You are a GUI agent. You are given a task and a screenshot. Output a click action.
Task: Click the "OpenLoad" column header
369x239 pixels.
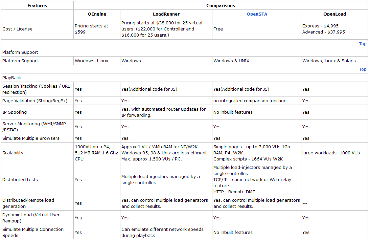pos(335,14)
